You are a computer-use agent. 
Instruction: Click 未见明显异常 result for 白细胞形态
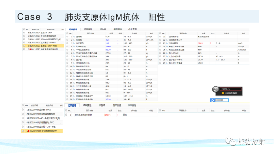pos(203,37)
